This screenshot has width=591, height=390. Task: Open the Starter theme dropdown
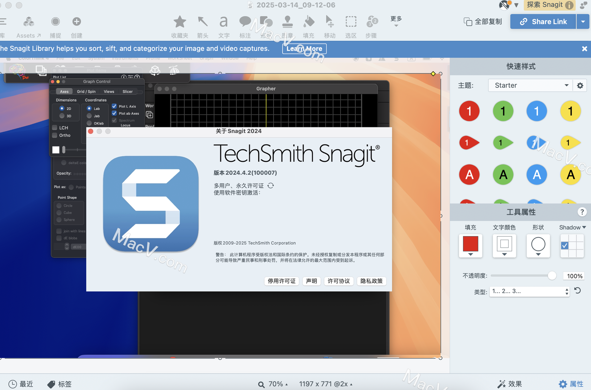pos(530,85)
